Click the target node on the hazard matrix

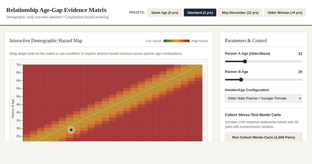tap(71, 130)
